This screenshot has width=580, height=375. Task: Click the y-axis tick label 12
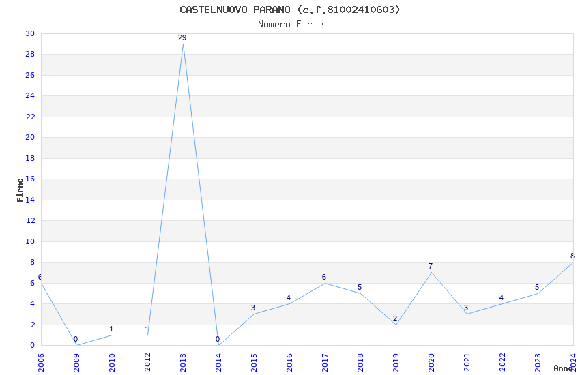[x=30, y=220]
